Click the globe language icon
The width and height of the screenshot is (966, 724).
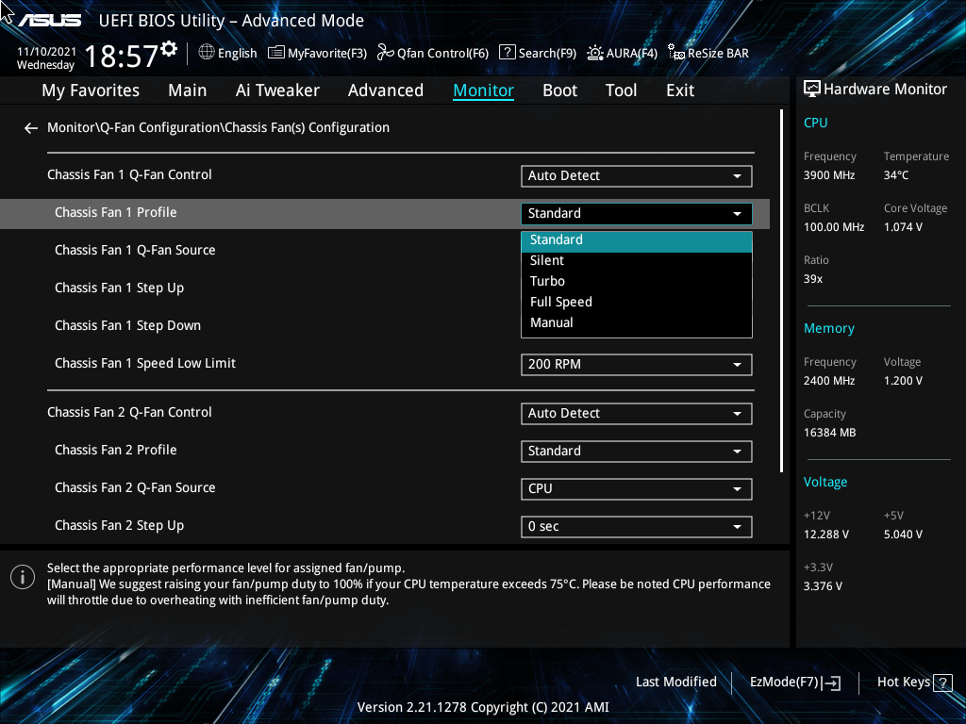click(x=207, y=53)
